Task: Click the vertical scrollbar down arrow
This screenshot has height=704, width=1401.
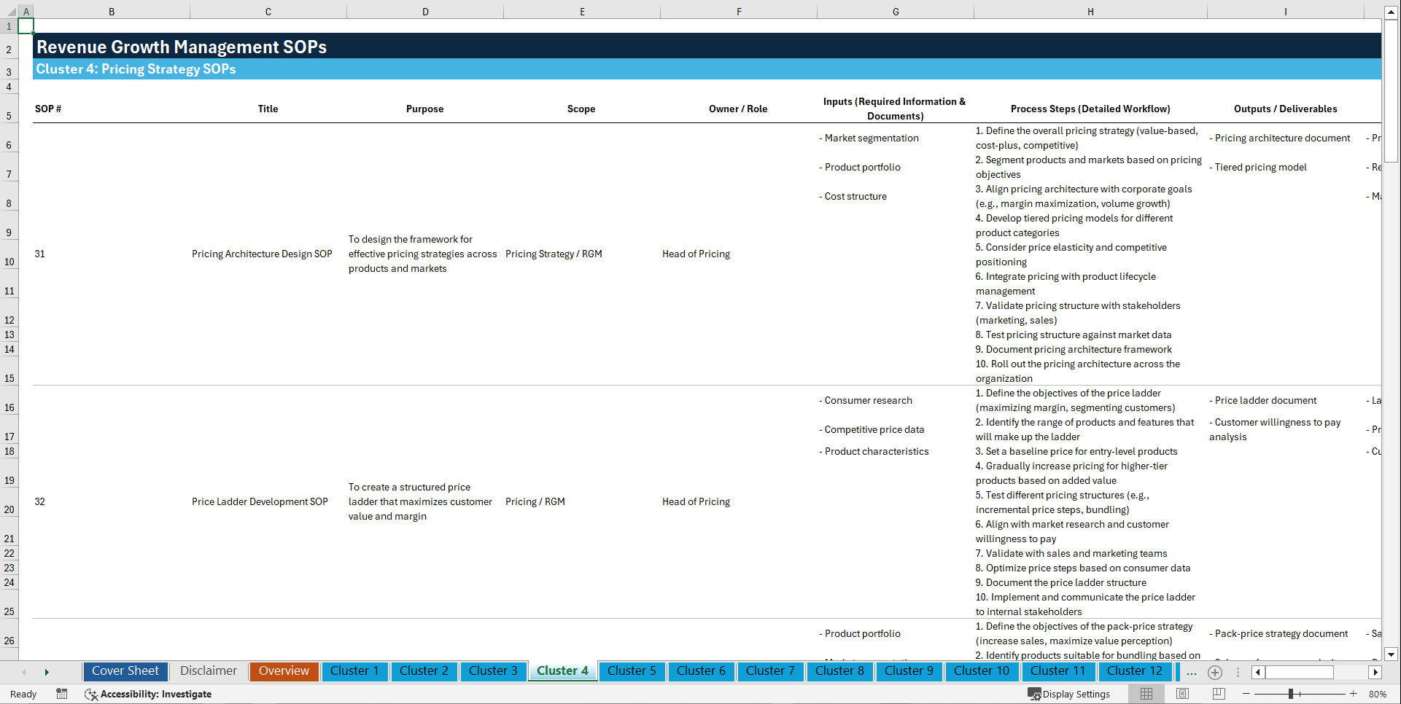Action: (1392, 654)
